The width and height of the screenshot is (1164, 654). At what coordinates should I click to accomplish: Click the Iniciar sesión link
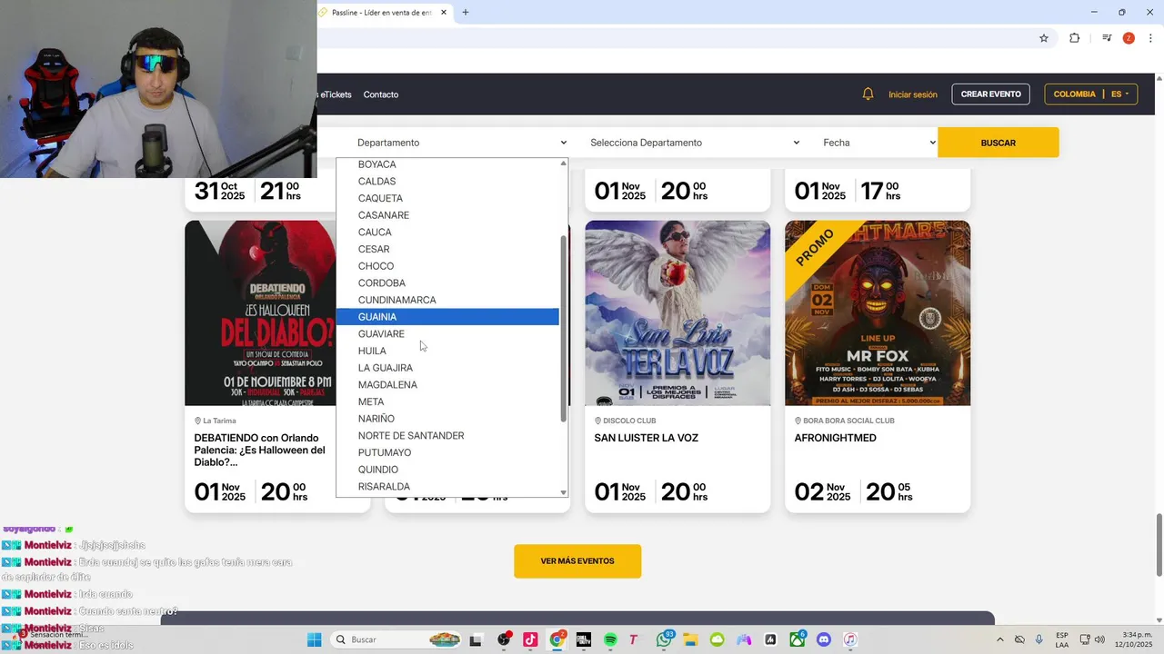point(913,94)
